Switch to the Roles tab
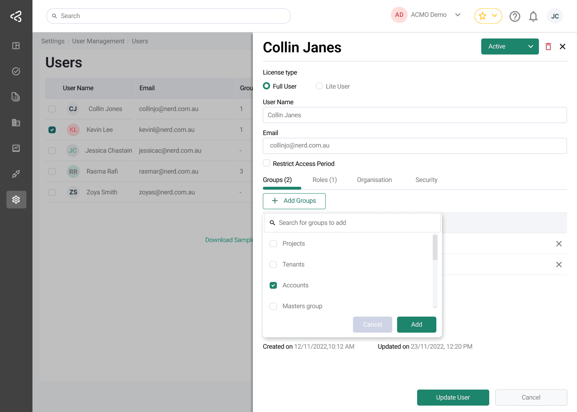This screenshot has height=412, width=577. [325, 180]
